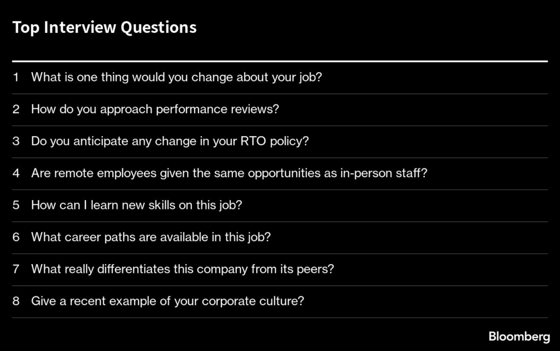Click row number 5 in the list
This screenshot has width=560, height=351.
16,205
